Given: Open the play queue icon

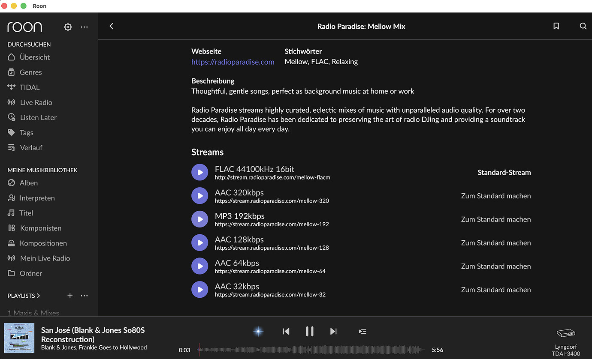Looking at the screenshot, I should click(x=362, y=331).
